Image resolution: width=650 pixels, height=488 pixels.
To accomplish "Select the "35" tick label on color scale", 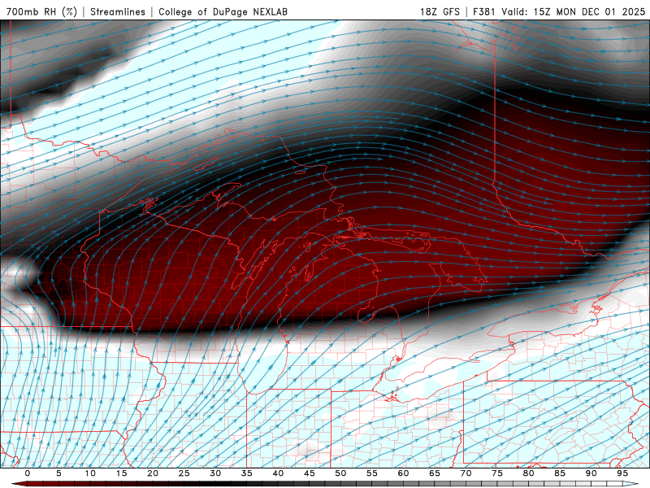I will [x=247, y=473].
